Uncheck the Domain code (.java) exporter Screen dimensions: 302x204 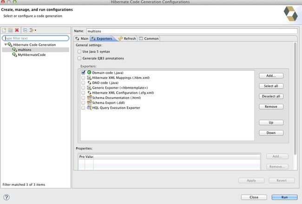(83, 72)
